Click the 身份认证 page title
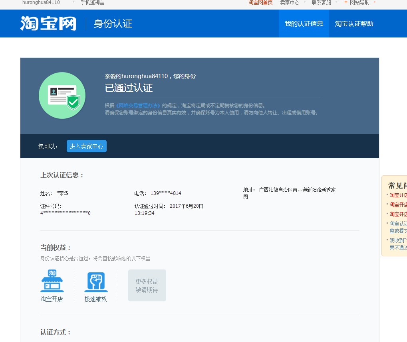 pyautogui.click(x=113, y=24)
